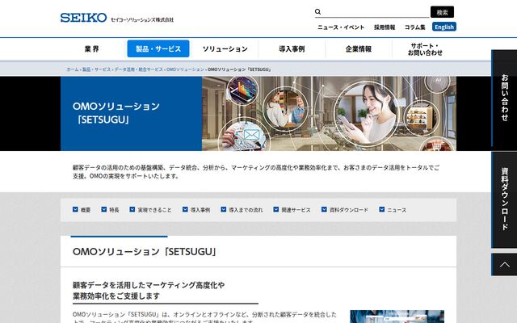Jump to 概要 section anchor
Image resolution: width=517 pixels, height=323 pixels.
point(86,210)
